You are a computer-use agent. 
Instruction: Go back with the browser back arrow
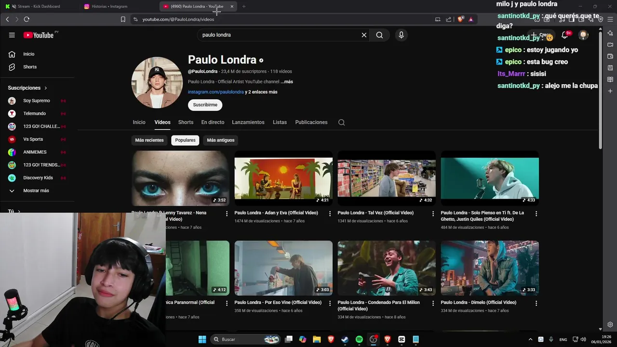click(x=7, y=19)
